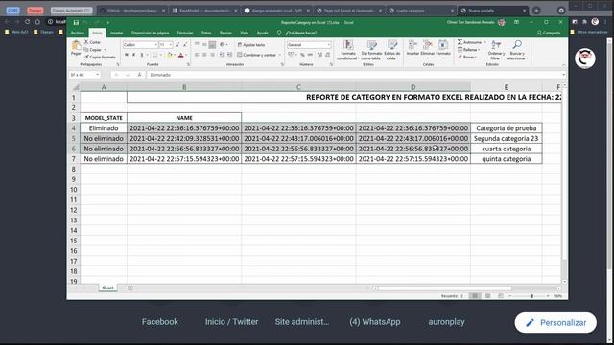Open the Facebook shortcut on the Chrome page
The width and height of the screenshot is (614, 345).
point(160,322)
